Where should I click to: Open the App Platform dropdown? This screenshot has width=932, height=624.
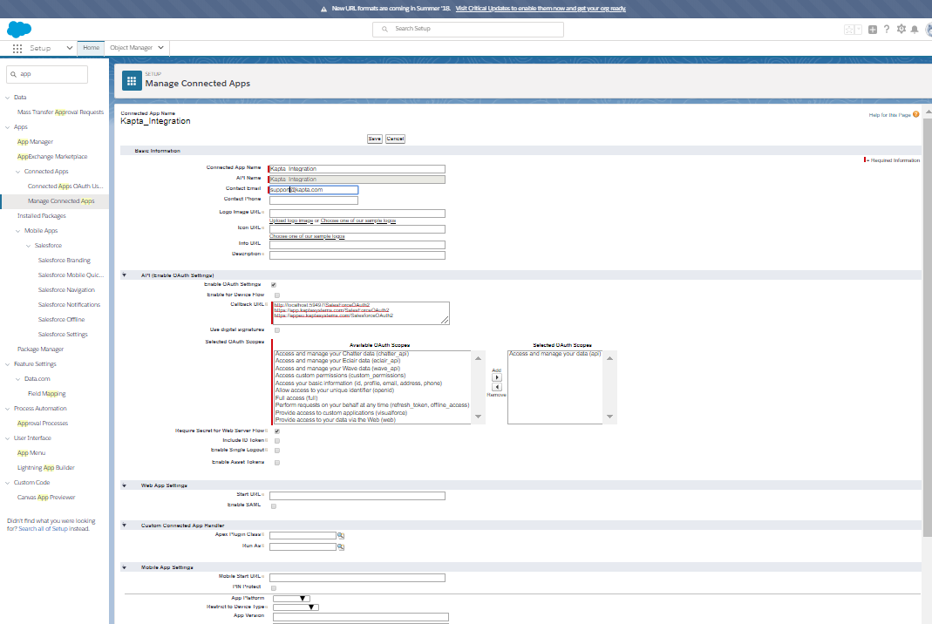[291, 599]
